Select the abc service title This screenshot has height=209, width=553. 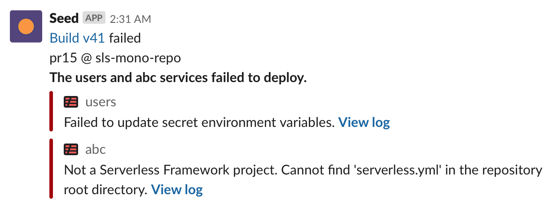coord(95,149)
